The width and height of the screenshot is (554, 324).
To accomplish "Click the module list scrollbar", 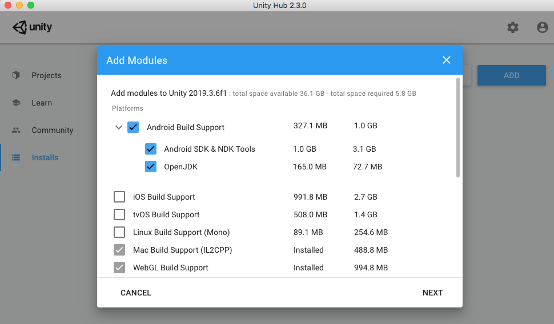I will tap(457, 128).
